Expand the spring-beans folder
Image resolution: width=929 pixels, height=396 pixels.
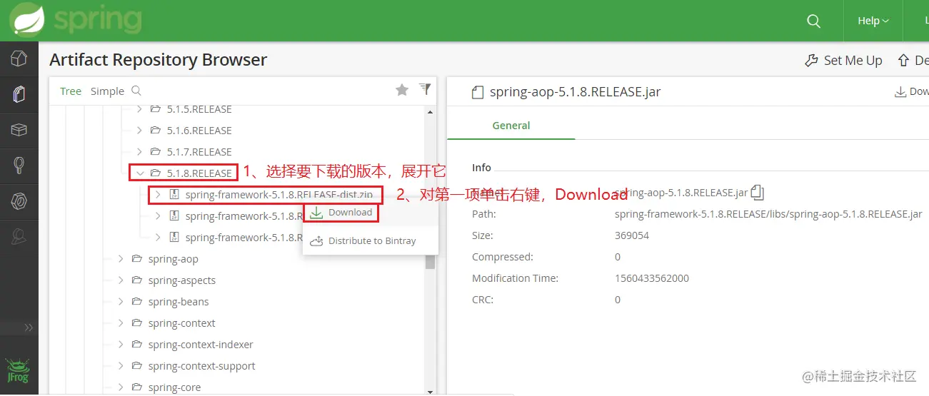pyautogui.click(x=121, y=302)
